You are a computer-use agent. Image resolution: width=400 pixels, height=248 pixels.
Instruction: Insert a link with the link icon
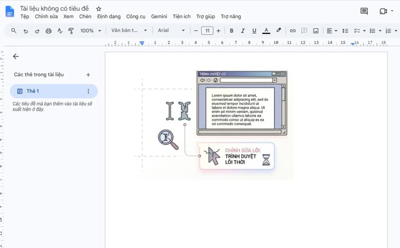pyautogui.click(x=293, y=31)
